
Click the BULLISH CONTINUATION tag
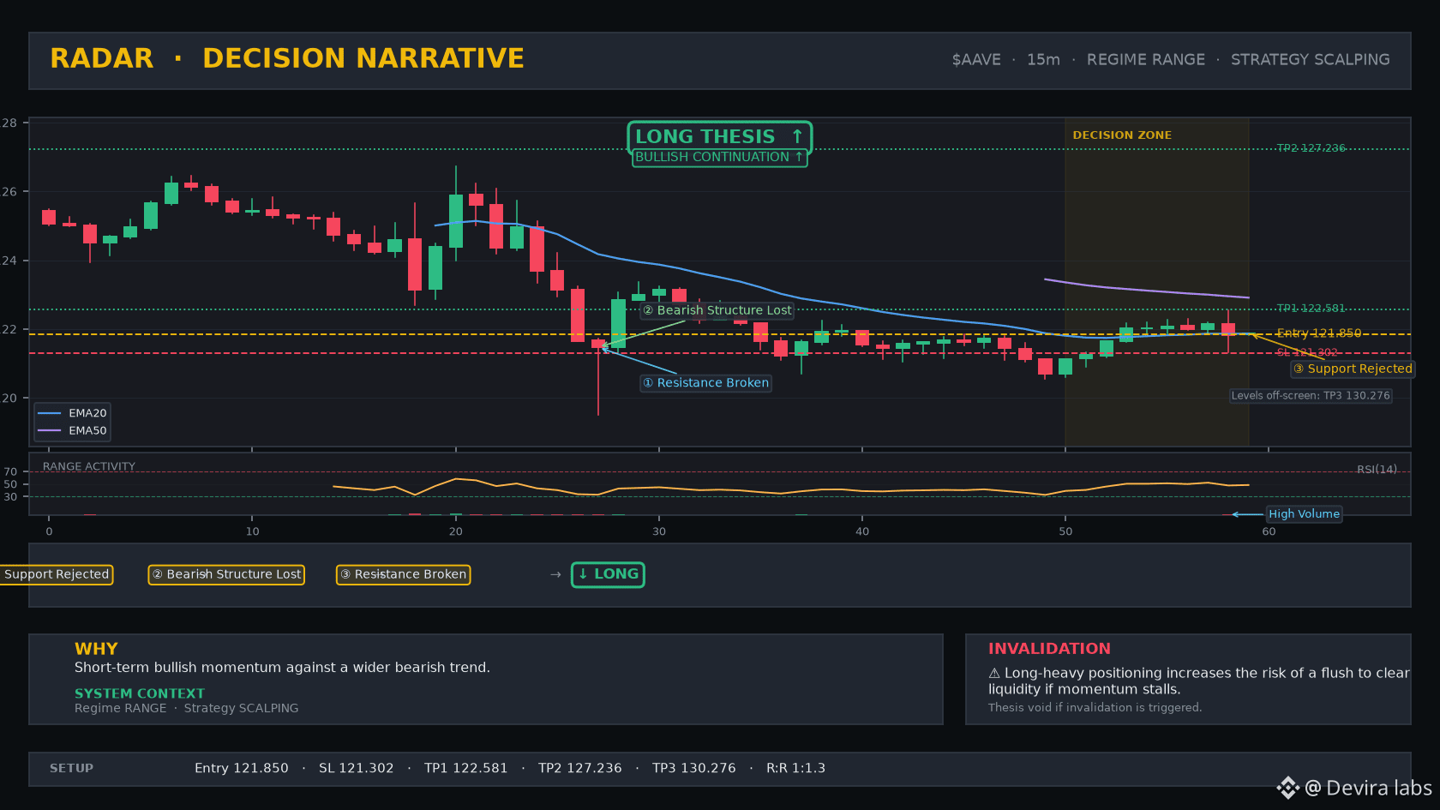pyautogui.click(x=720, y=157)
